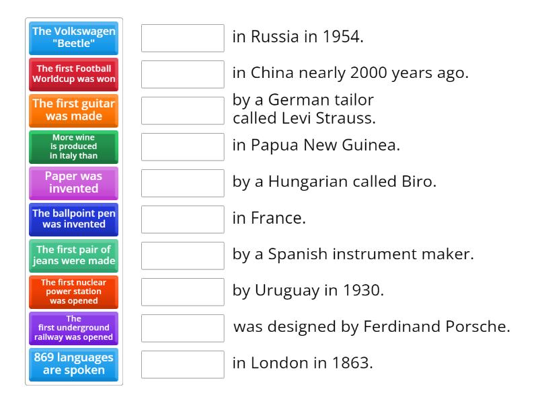
Task: Click the box beside 'Spanish instrument maker'
Action: coord(182,256)
